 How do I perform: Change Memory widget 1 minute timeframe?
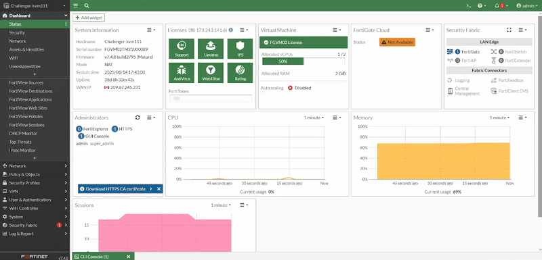[499, 118]
